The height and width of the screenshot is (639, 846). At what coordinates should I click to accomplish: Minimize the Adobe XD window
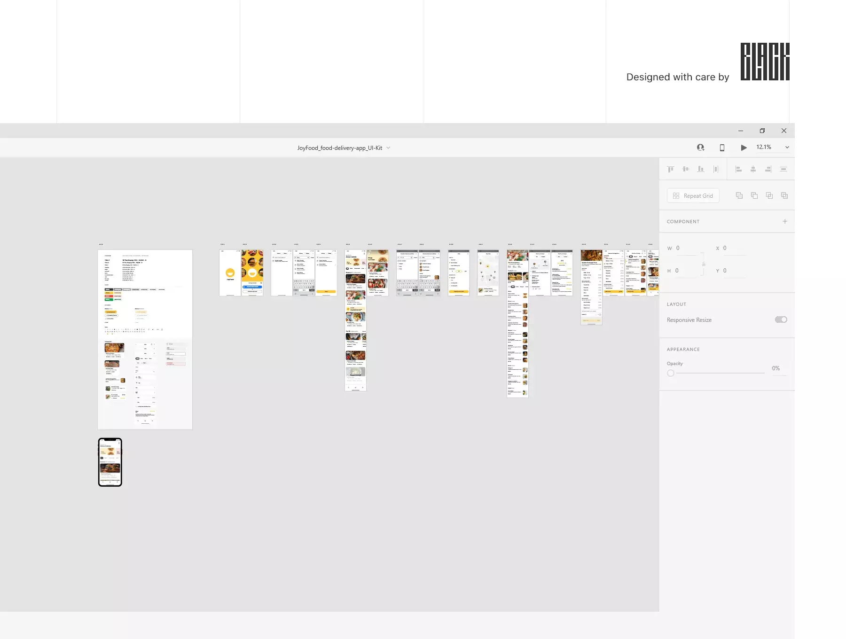741,131
